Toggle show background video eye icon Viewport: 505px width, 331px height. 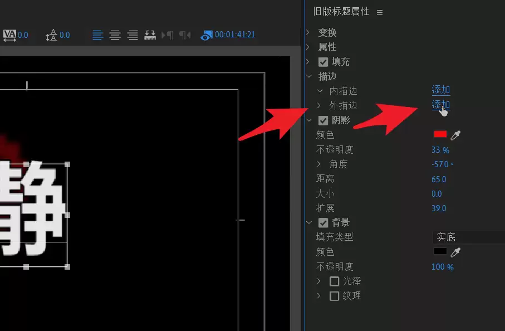pyautogui.click(x=206, y=36)
